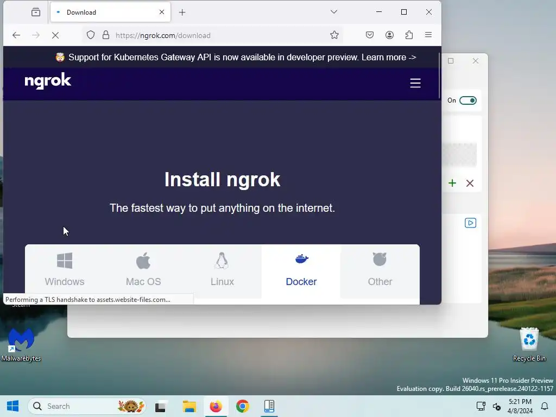Open the Extensions puzzle icon
This screenshot has width=556, height=417.
pos(409,35)
